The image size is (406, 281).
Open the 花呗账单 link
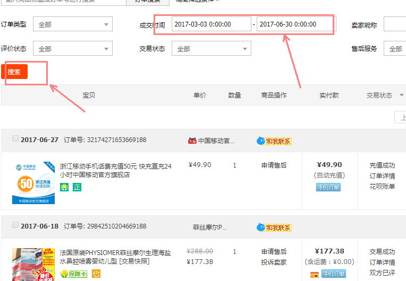(x=382, y=187)
